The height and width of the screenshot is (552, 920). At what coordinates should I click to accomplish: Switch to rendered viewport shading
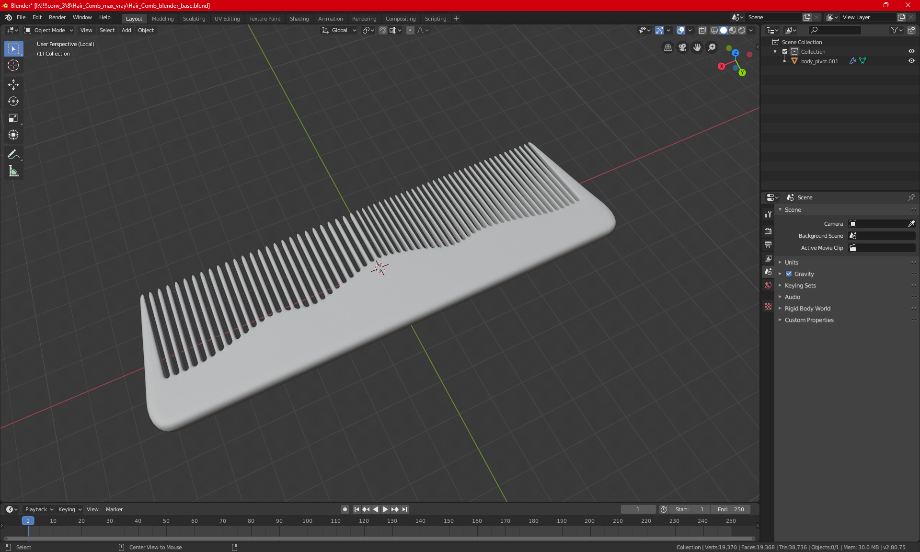[x=742, y=30]
